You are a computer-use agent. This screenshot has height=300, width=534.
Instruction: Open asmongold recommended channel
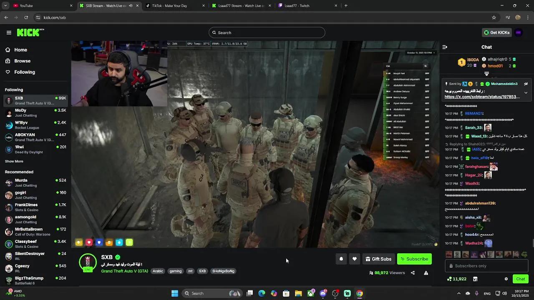[x=35, y=220]
